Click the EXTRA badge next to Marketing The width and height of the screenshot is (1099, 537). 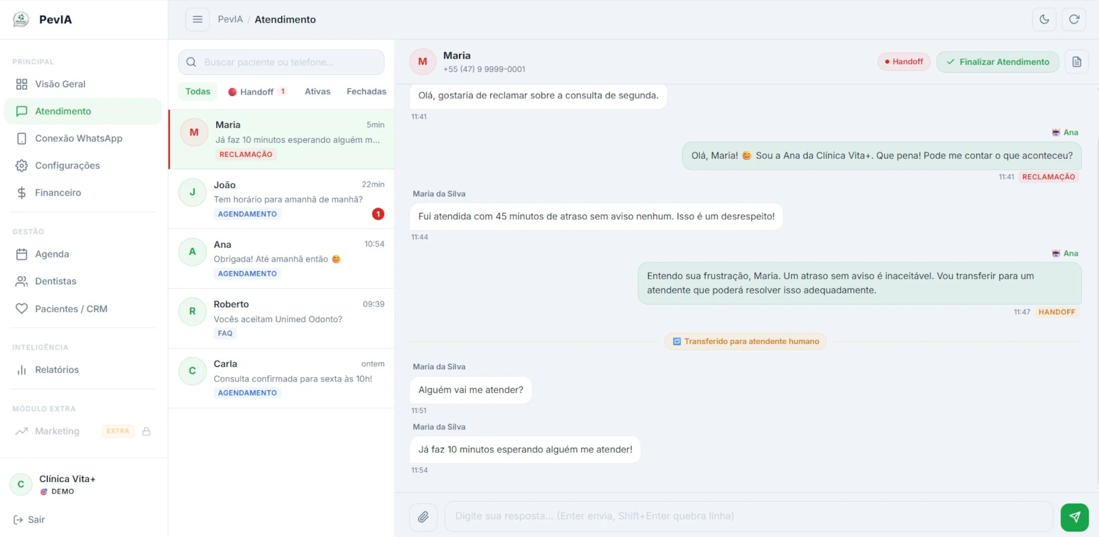118,431
